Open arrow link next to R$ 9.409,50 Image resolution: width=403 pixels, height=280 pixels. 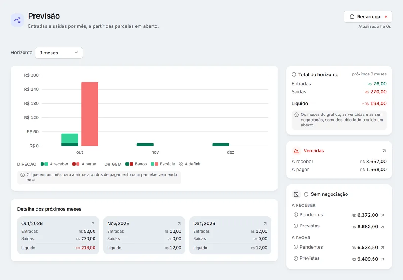point(382,259)
